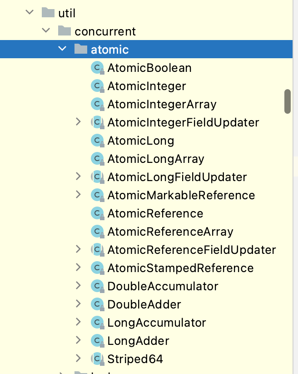Click the util package folder icon
The height and width of the screenshot is (374, 298).
pyautogui.click(x=48, y=13)
